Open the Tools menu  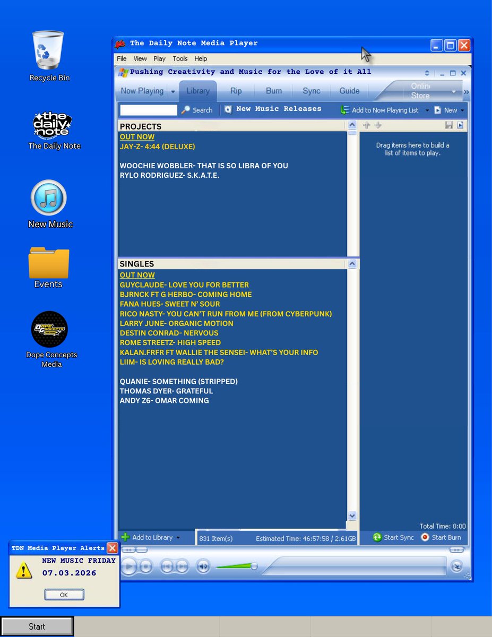[180, 59]
